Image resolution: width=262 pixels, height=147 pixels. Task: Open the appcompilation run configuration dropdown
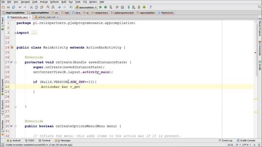click(x=86, y=7)
